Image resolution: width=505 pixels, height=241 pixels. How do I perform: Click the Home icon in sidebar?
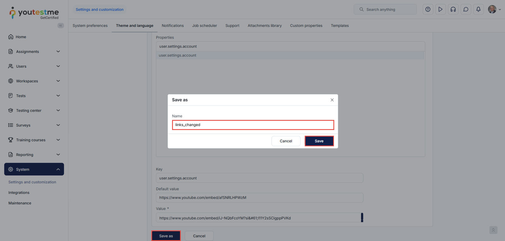11,37
